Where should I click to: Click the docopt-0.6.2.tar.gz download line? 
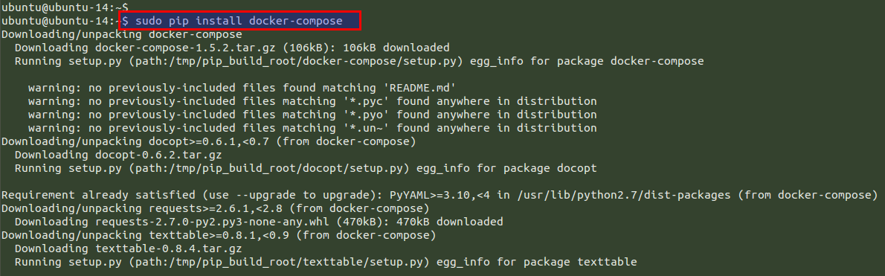(118, 155)
